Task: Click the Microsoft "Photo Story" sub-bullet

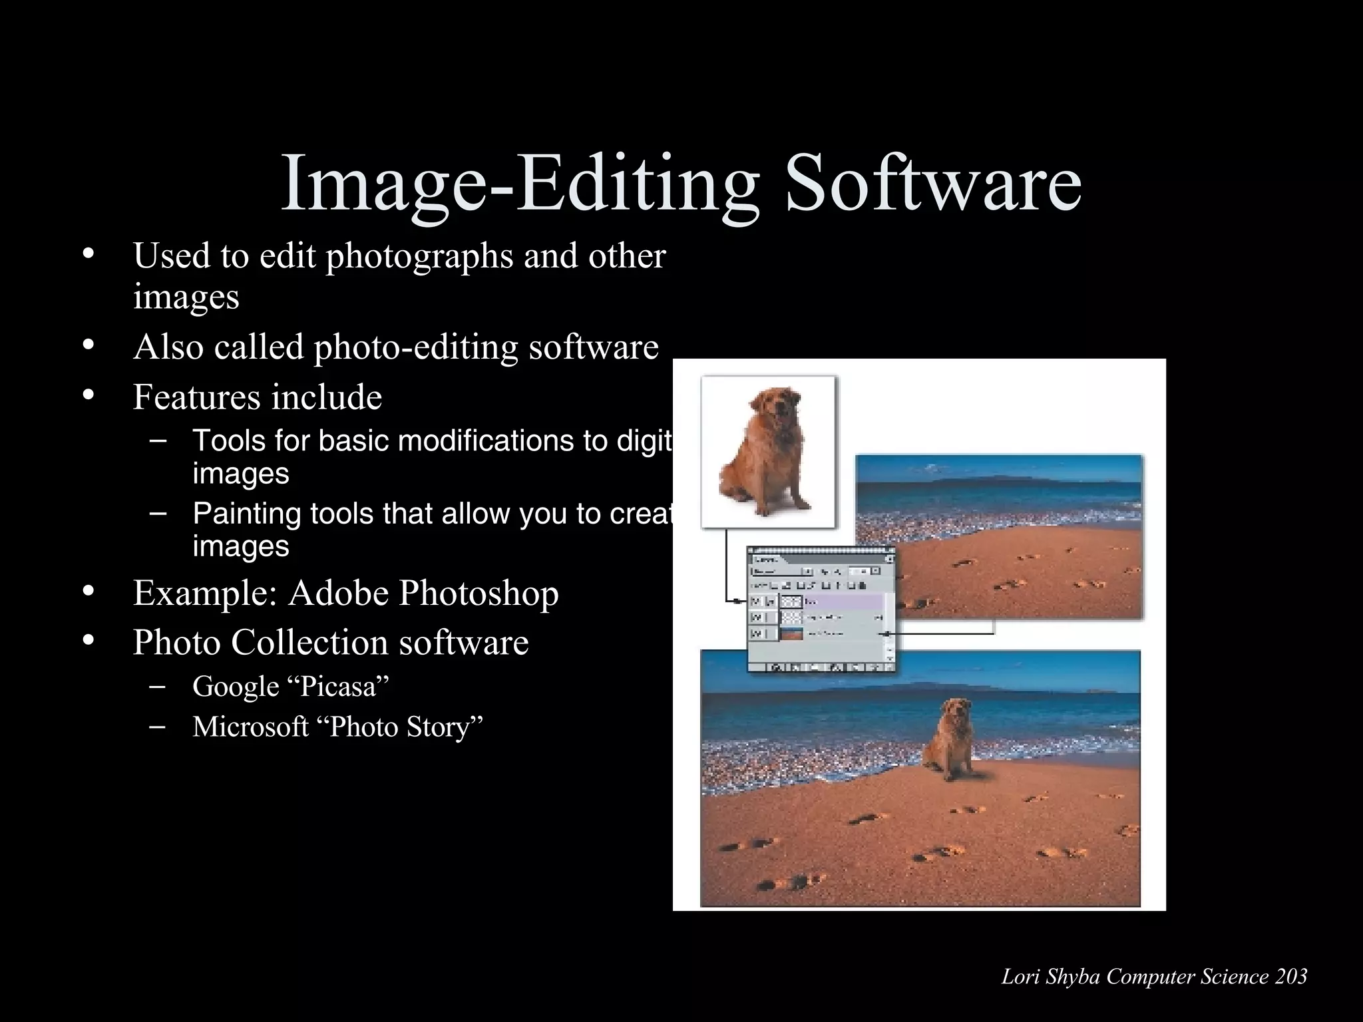Action: click(337, 726)
